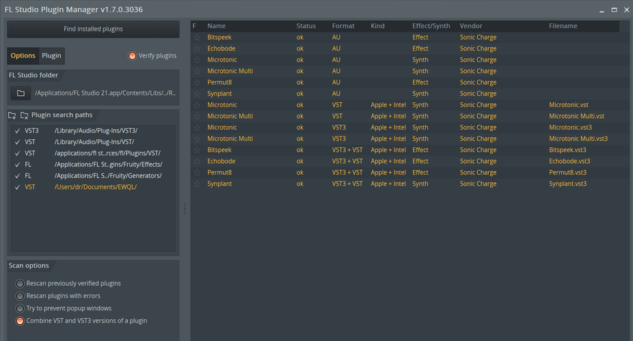The image size is (633, 341).
Task: Click the Bitspeek.vst3 filename cell
Action: pos(567,150)
